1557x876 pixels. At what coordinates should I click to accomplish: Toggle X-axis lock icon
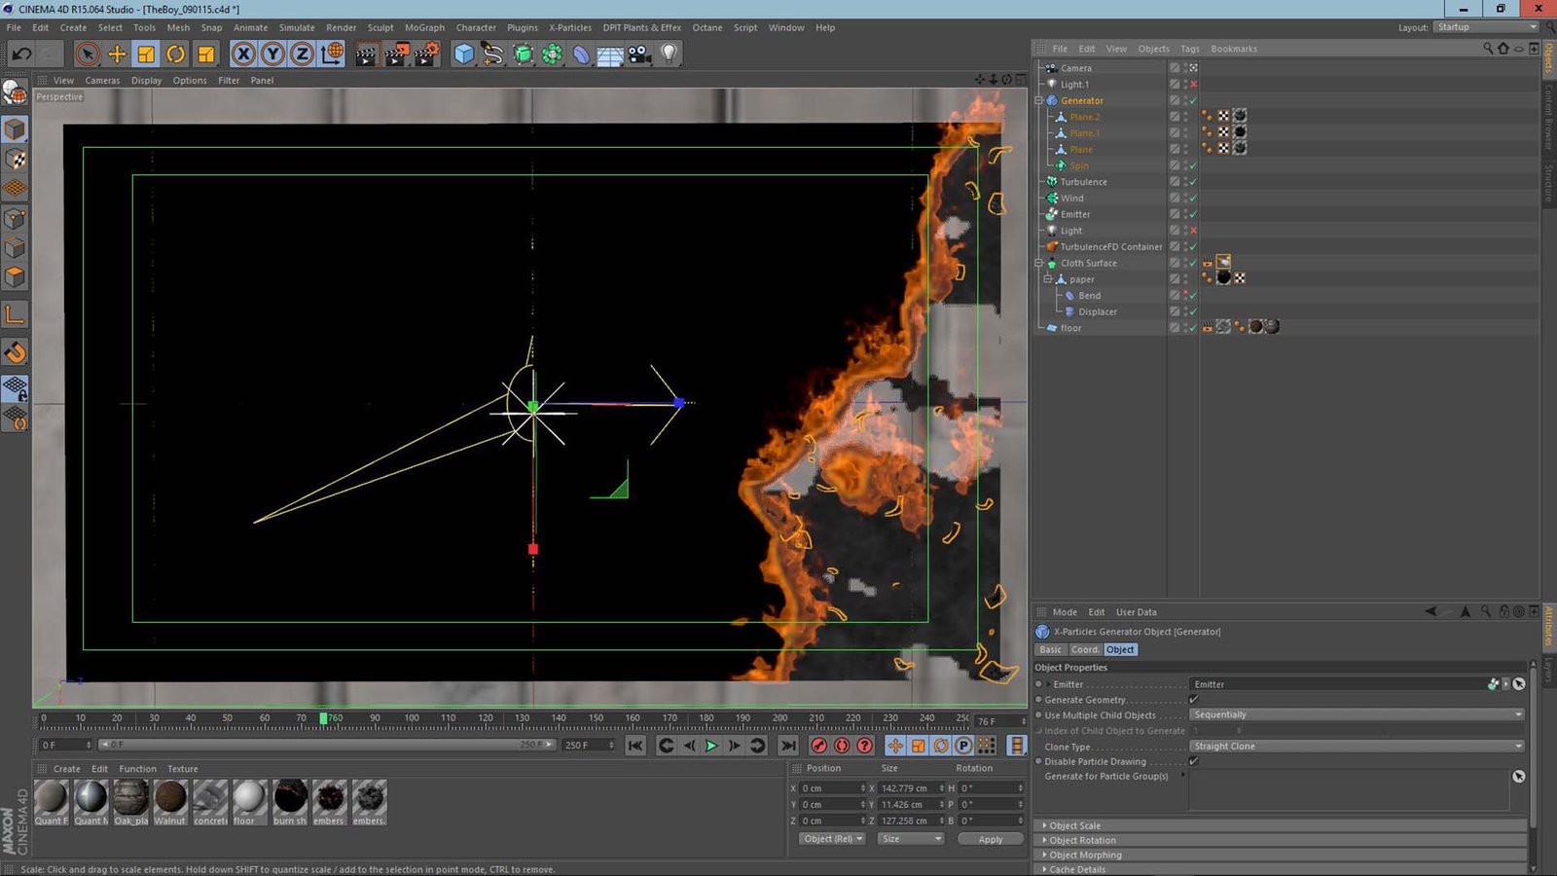243,55
